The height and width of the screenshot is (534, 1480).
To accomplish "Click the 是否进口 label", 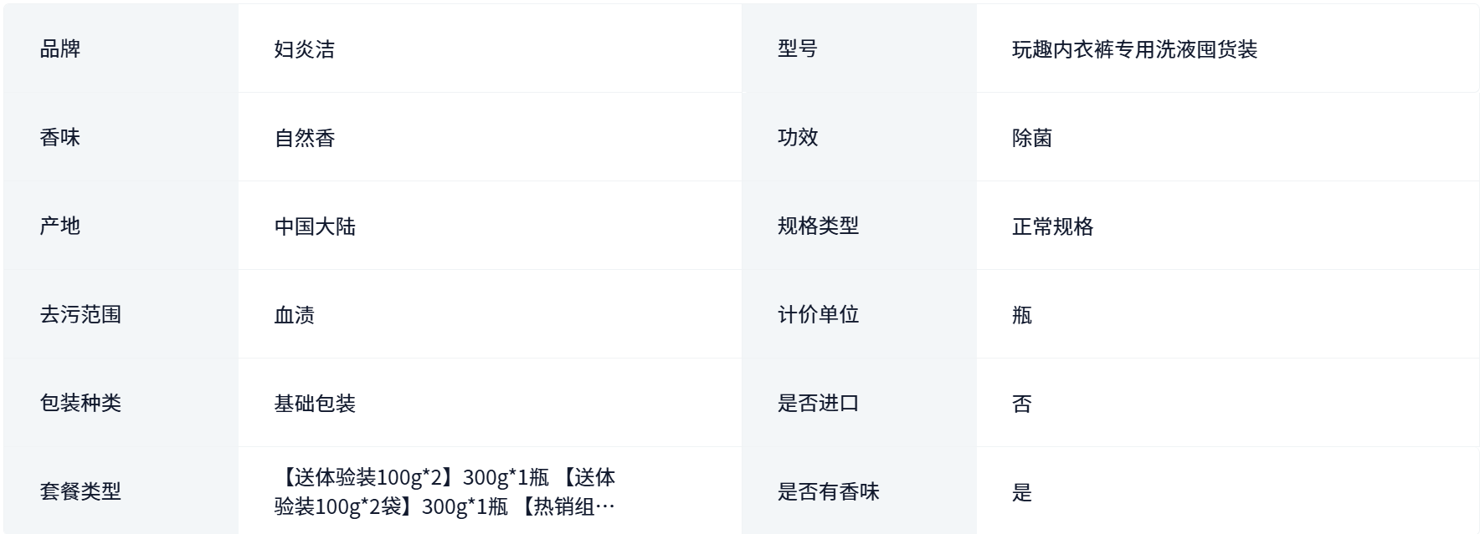I will point(818,403).
